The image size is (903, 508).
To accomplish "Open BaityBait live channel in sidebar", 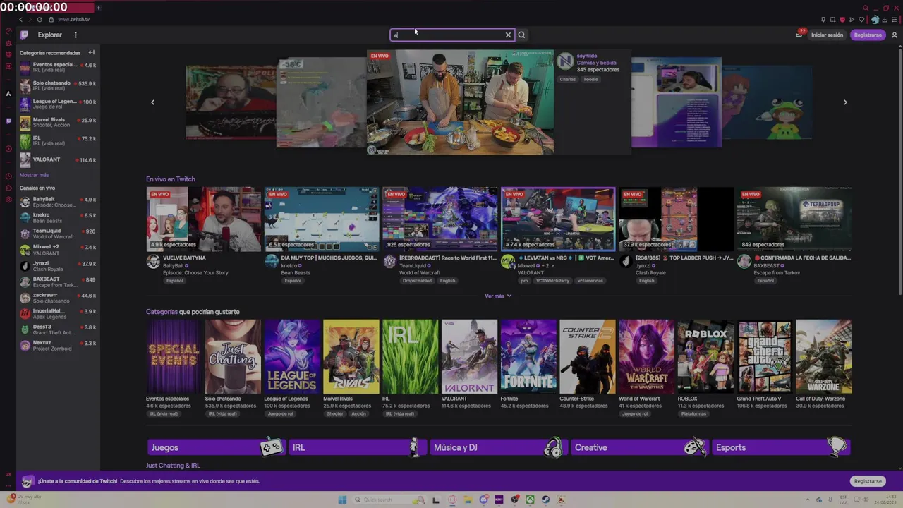I will tap(58, 202).
